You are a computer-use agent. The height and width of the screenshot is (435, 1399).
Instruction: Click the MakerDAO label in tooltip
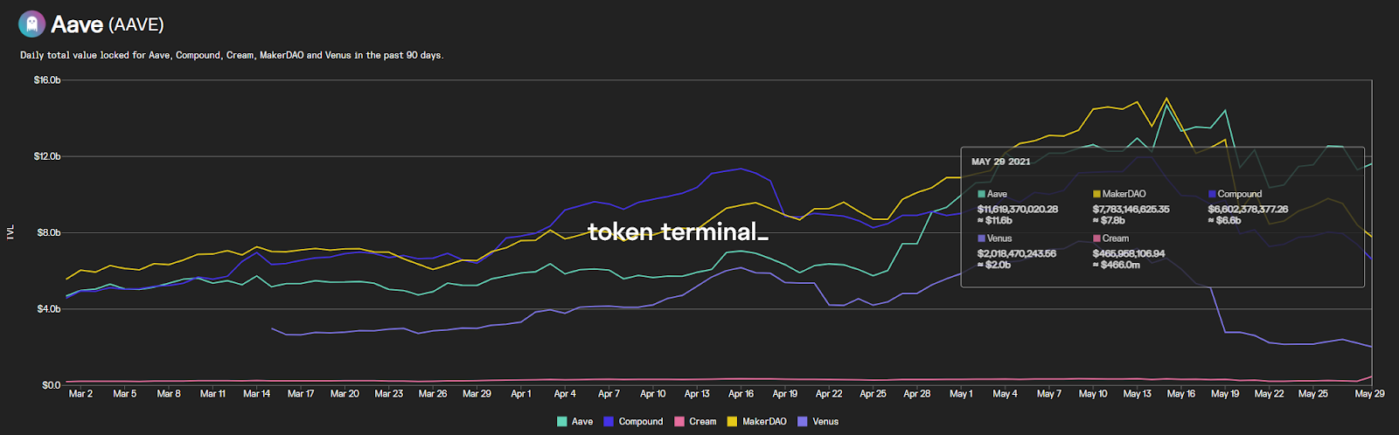pyautogui.click(x=1124, y=194)
